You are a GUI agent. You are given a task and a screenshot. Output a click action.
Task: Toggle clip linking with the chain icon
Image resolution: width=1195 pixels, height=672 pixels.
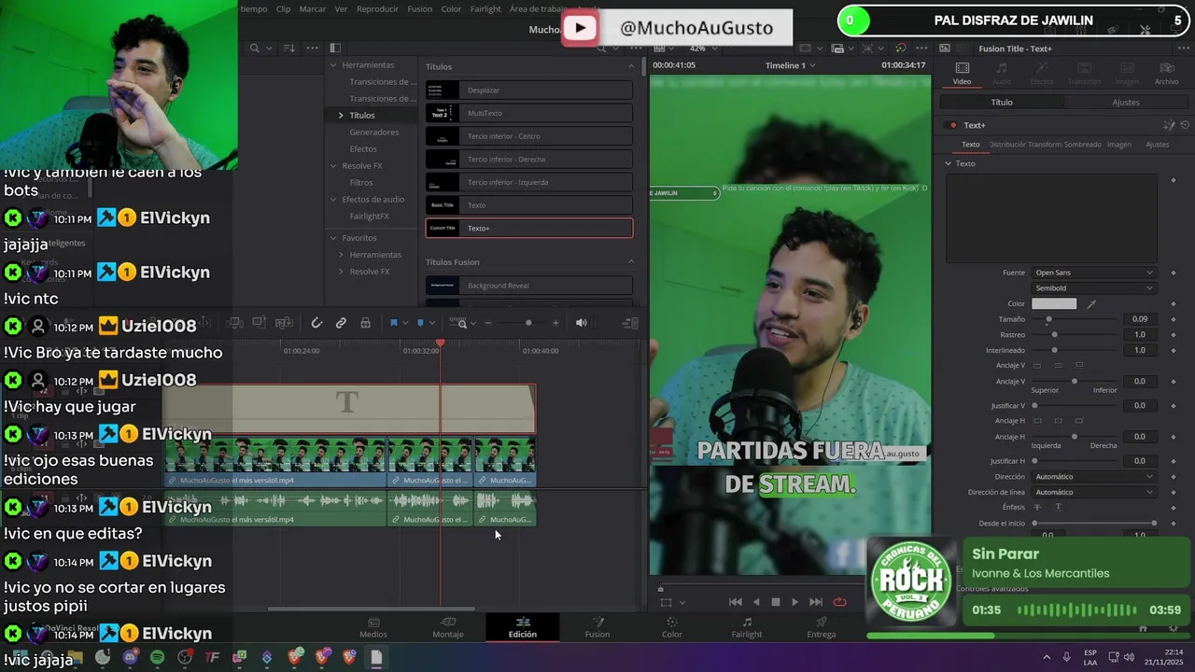click(x=341, y=323)
